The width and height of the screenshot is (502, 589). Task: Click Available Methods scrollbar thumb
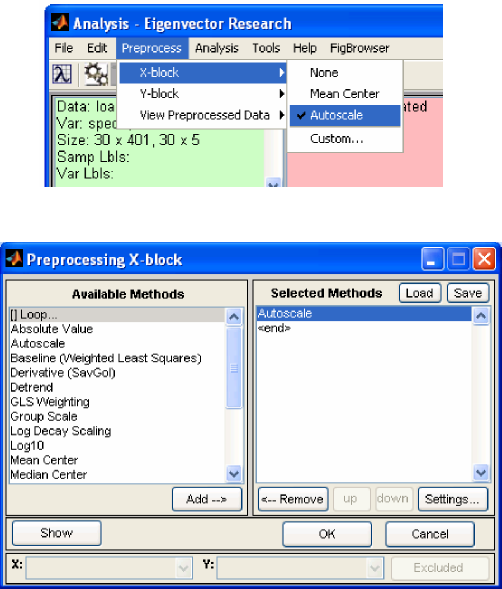coord(234,367)
